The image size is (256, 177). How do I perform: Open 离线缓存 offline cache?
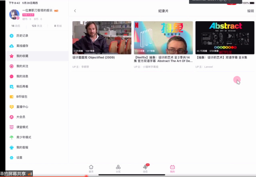[x=22, y=46]
